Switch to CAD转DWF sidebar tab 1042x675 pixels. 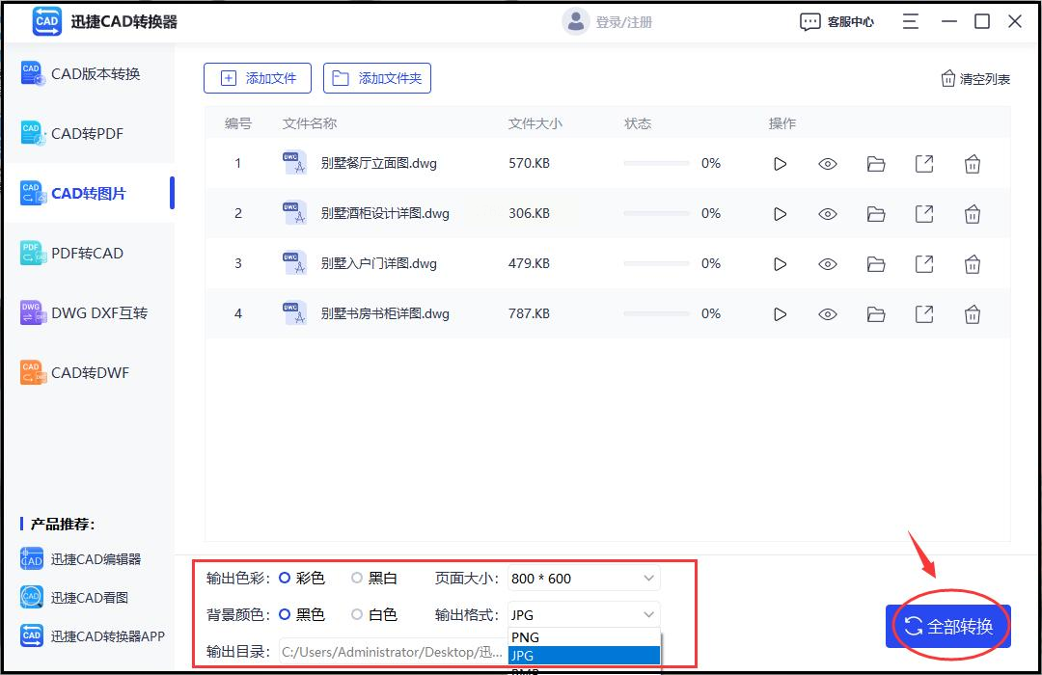pyautogui.click(x=89, y=373)
